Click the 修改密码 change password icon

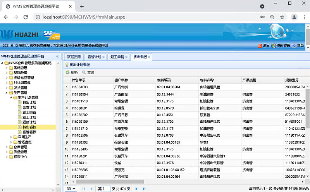click(x=274, y=46)
